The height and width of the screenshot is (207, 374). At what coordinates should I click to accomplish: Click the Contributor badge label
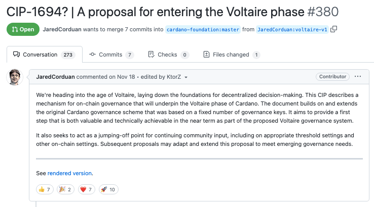point(332,77)
